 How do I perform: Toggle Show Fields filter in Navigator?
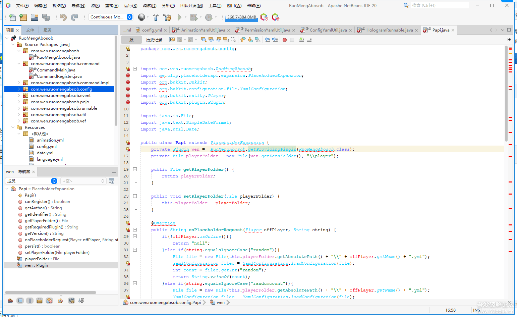pos(20,301)
